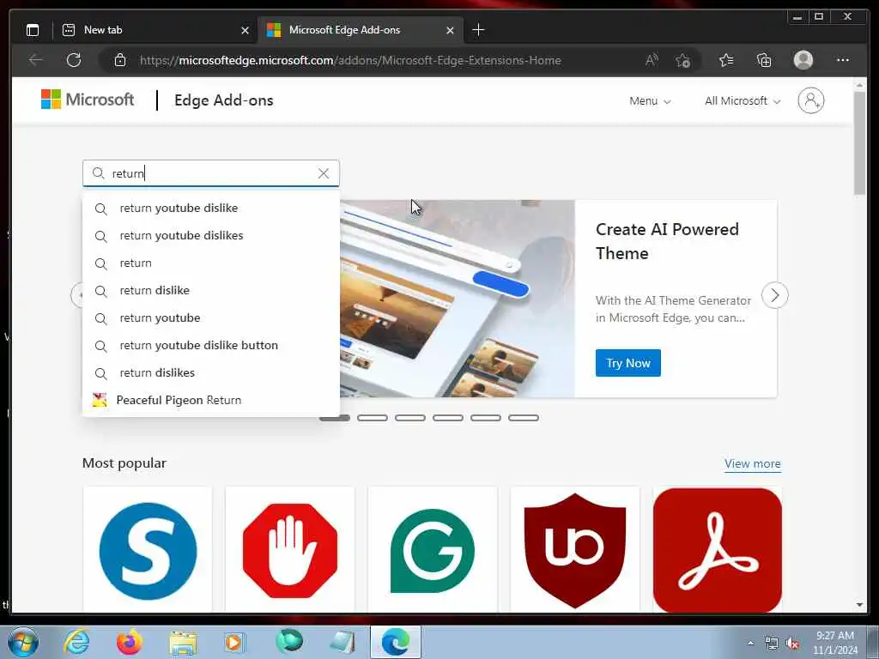Show hidden tray icons arrow
This screenshot has height=659, width=879.
[x=750, y=643]
